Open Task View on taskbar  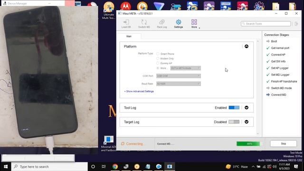click(x=104, y=167)
